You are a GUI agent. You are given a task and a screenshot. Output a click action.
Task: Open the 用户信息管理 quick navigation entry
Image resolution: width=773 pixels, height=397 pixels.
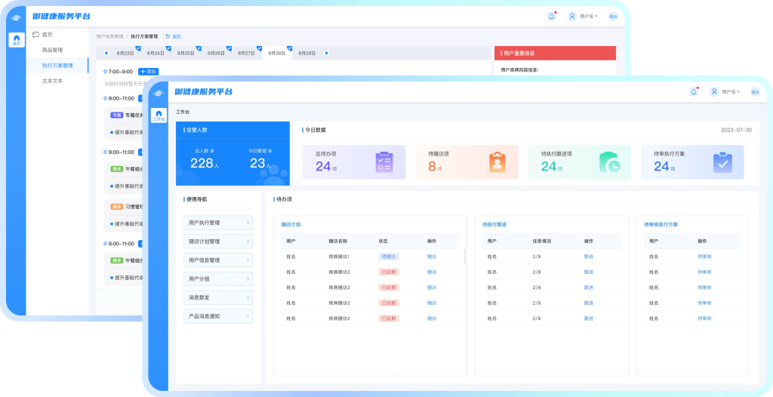coord(218,260)
